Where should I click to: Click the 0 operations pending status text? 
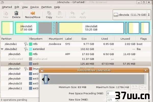click(x=14, y=100)
